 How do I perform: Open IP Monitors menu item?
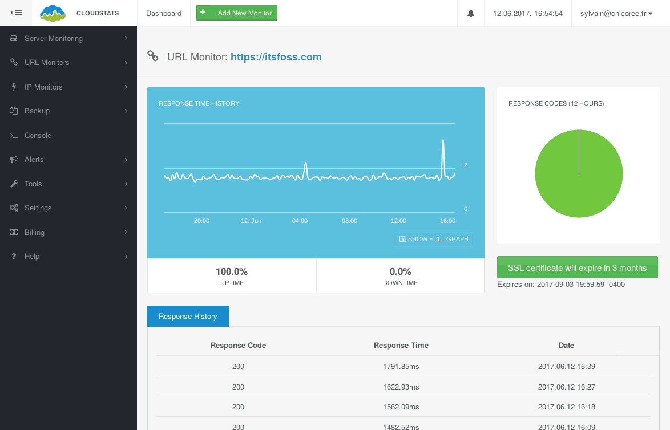68,87
